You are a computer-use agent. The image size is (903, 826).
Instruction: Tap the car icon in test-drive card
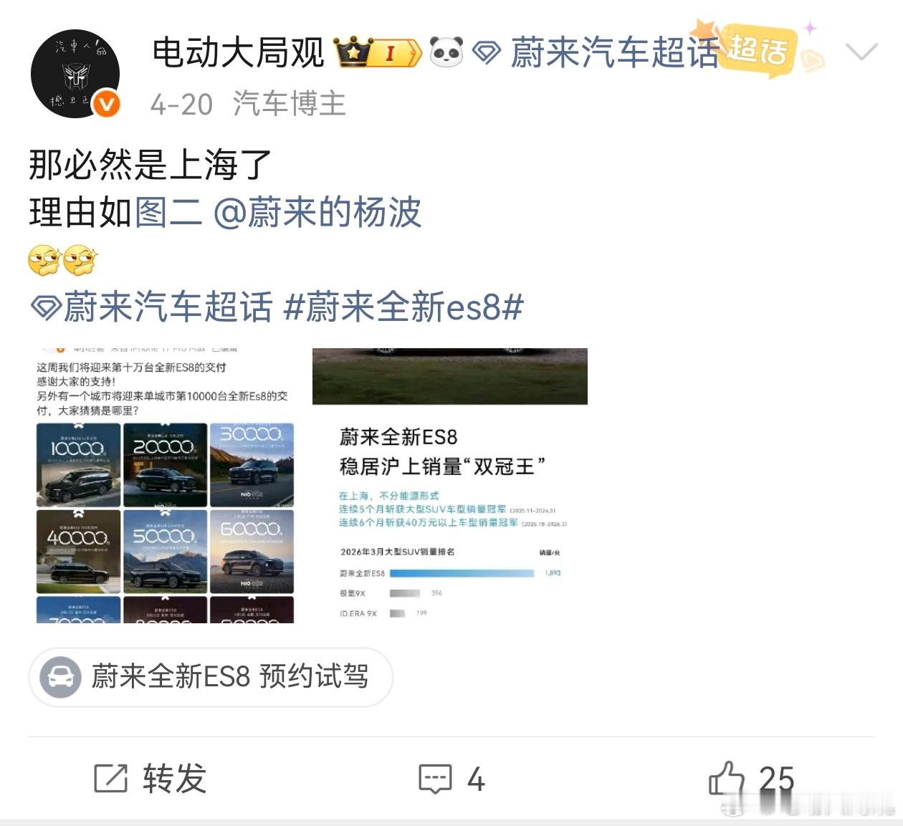(x=60, y=677)
